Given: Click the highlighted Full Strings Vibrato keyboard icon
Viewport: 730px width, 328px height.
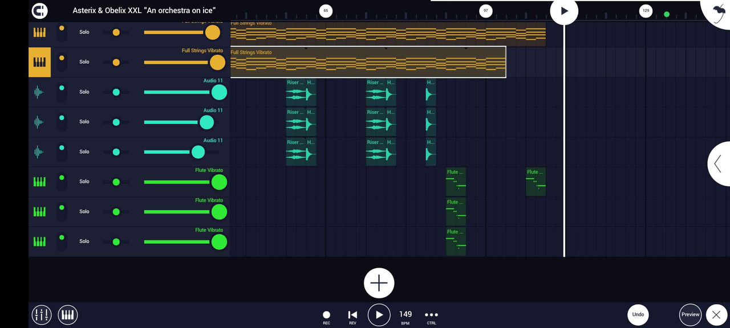Looking at the screenshot, I should 39,62.
